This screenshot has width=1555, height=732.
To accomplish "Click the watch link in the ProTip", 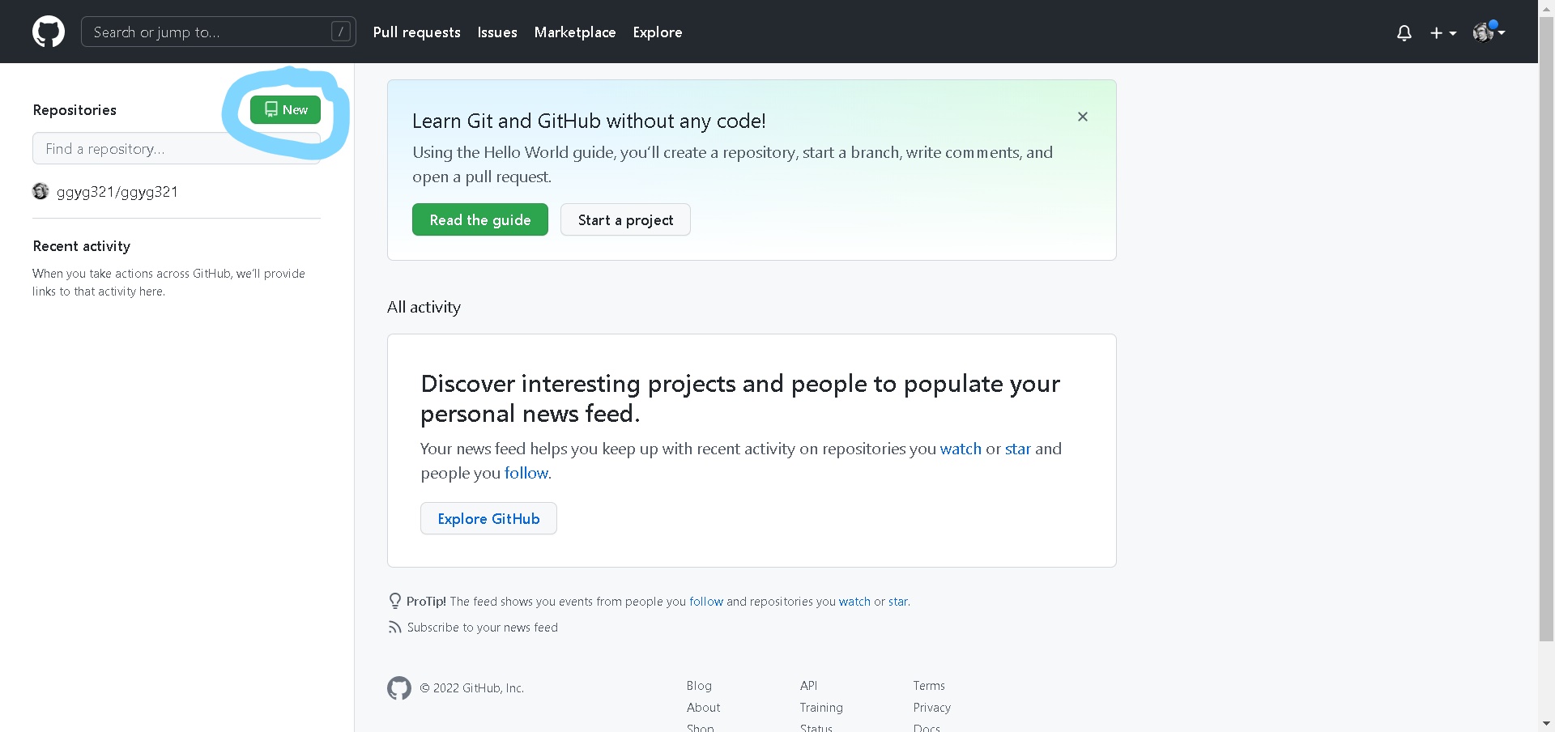I will pos(854,602).
